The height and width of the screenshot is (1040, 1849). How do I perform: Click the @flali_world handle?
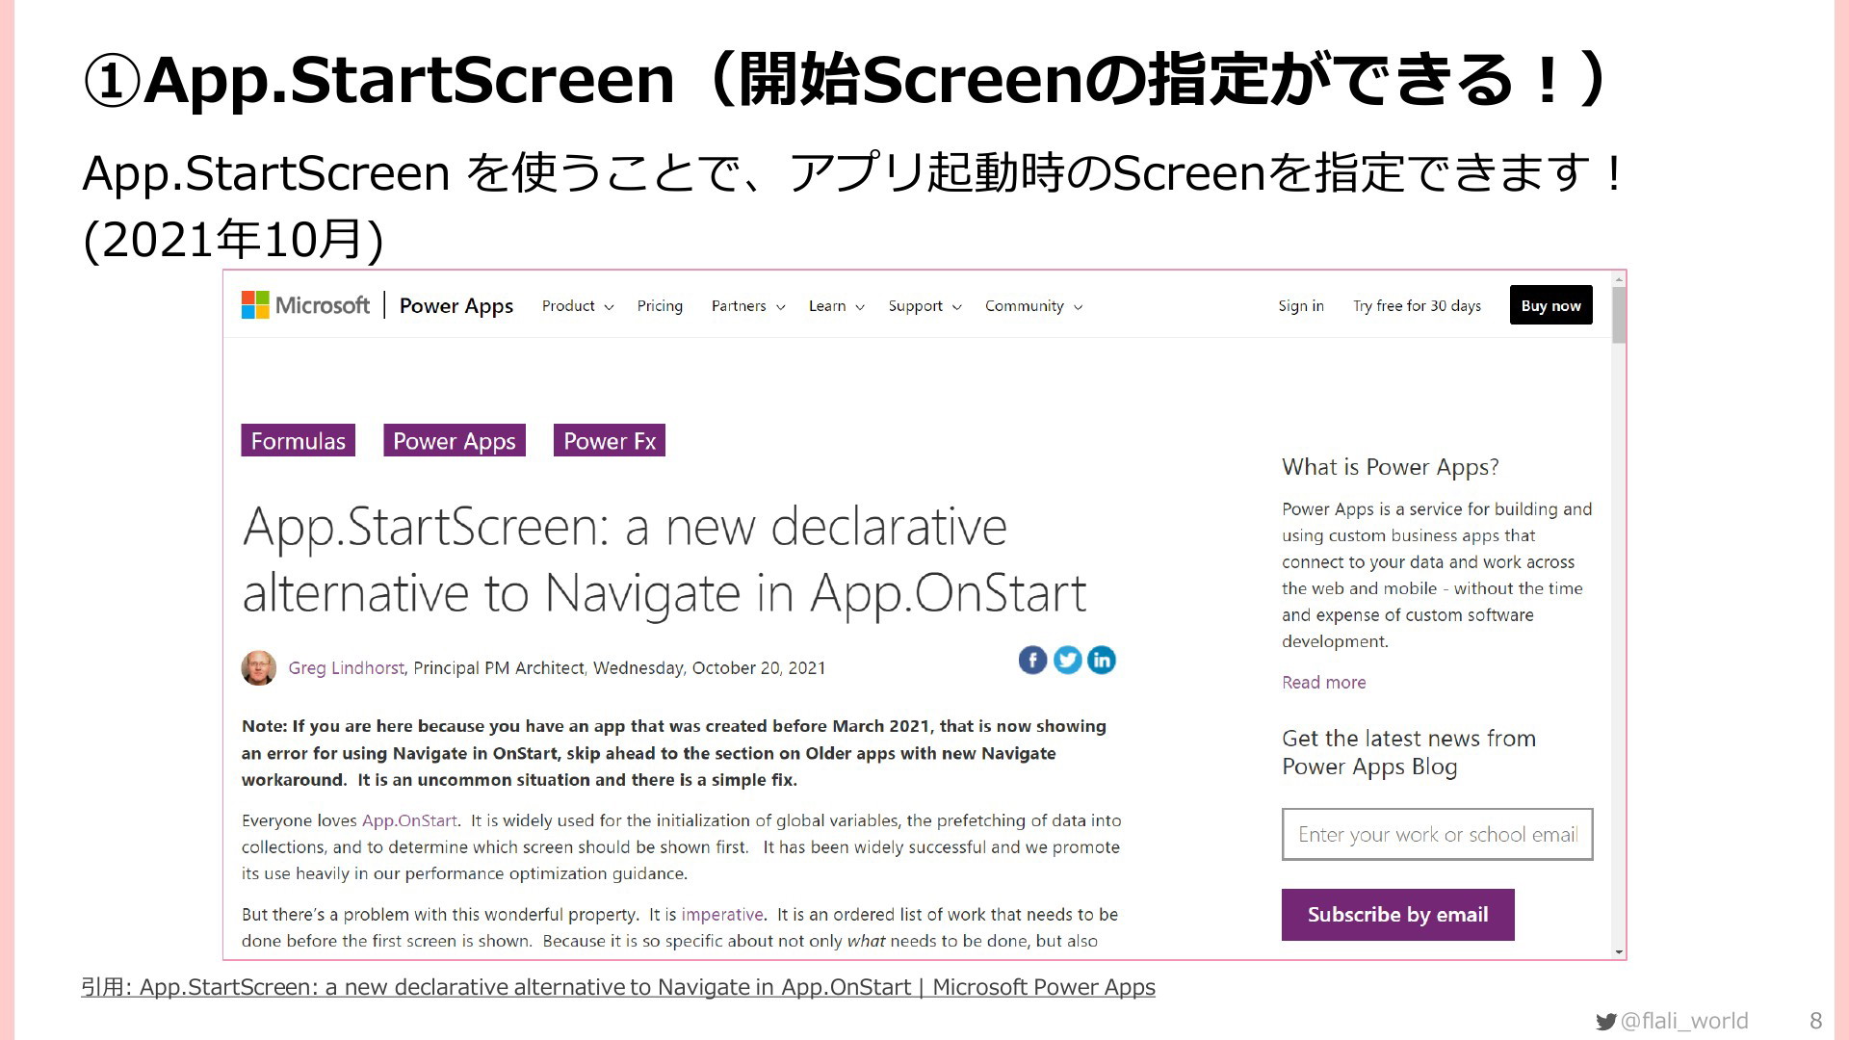(1684, 1021)
